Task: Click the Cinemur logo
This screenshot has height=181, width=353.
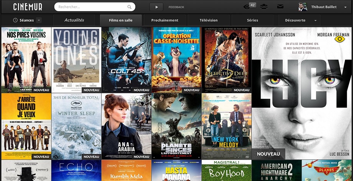Action: (x=28, y=7)
